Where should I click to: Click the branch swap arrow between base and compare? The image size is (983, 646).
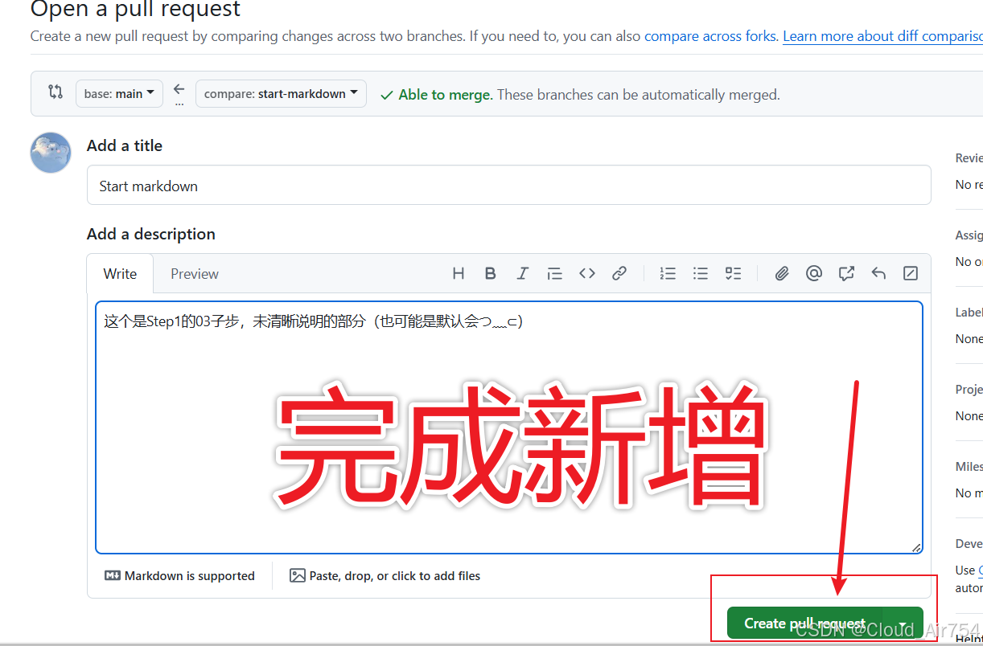[x=179, y=91]
